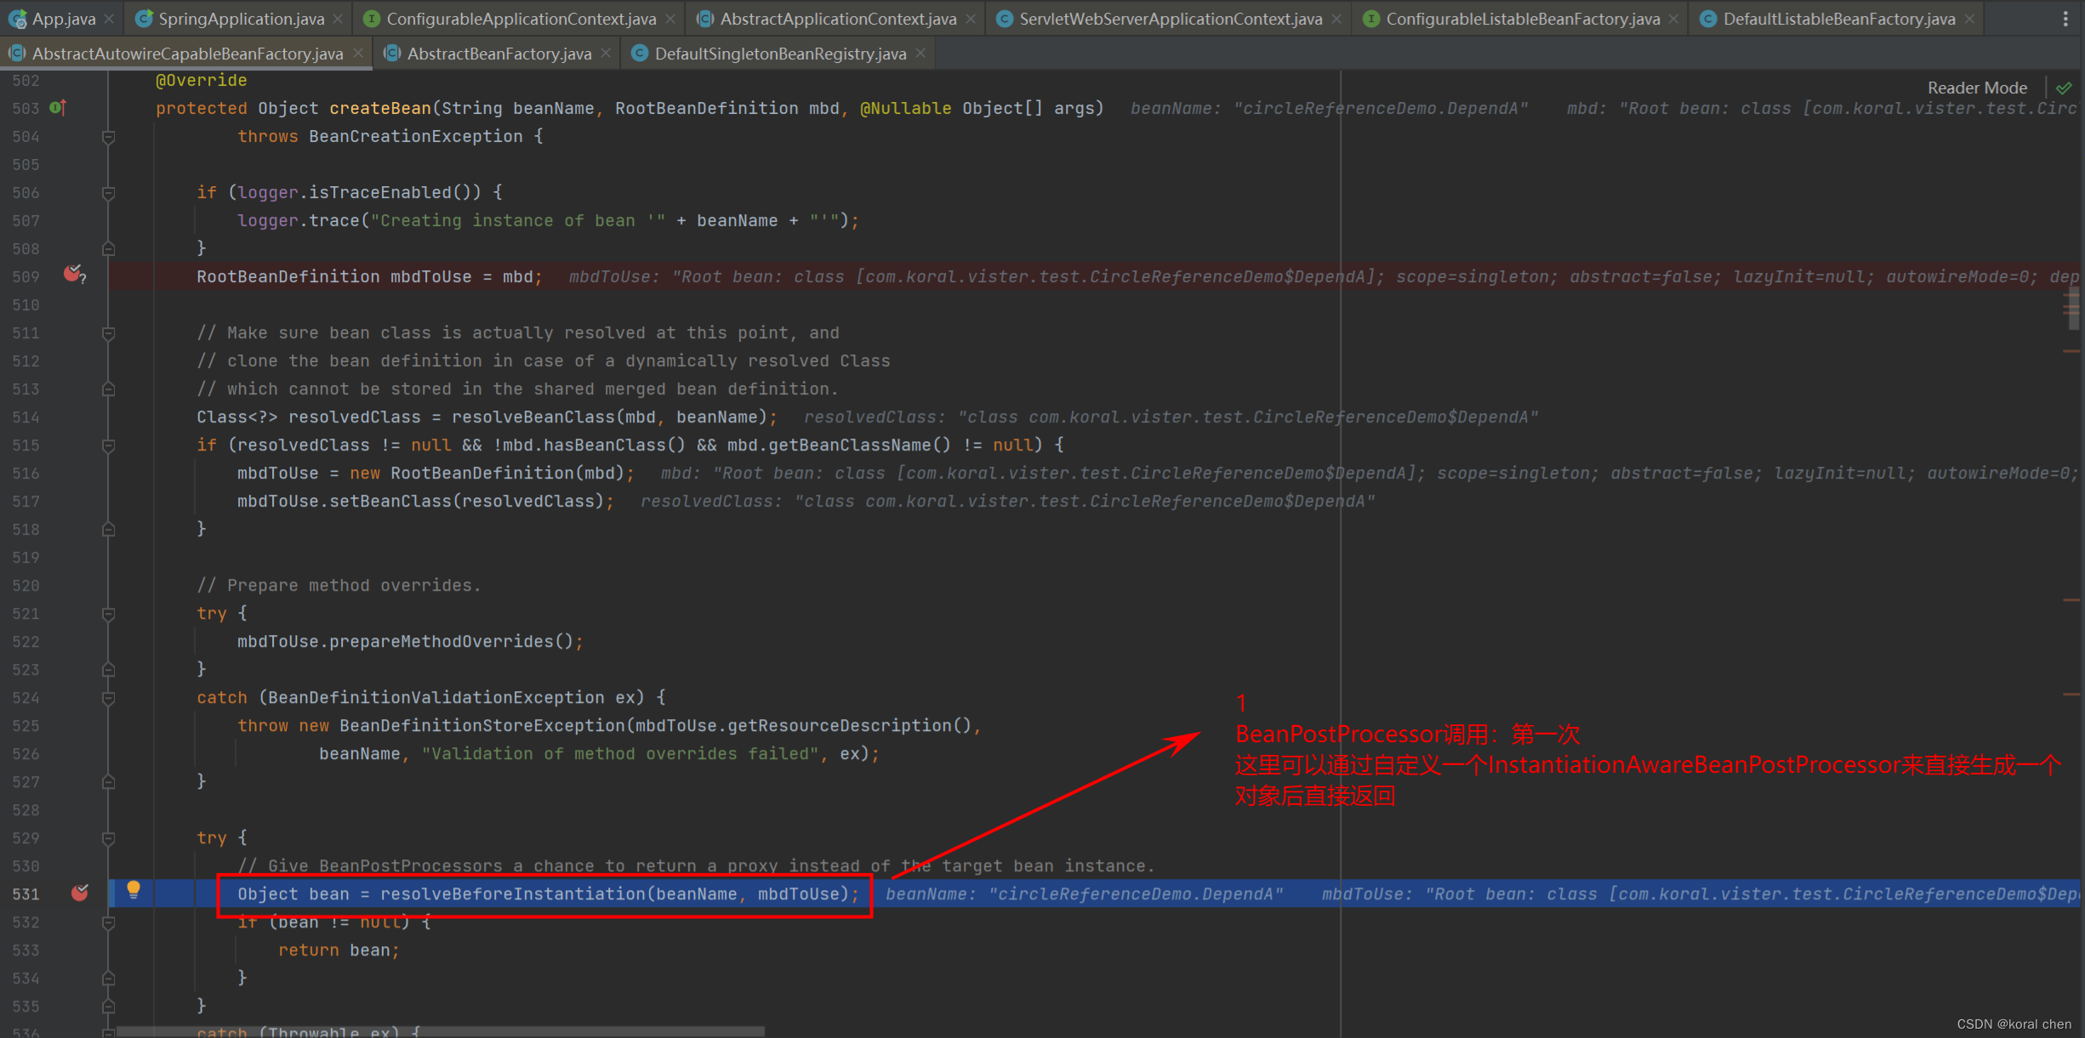Click the resolveBeanClass method call
The image size is (2085, 1038).
point(533,417)
